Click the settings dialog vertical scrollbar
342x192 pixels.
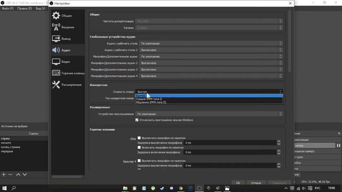[290, 42]
